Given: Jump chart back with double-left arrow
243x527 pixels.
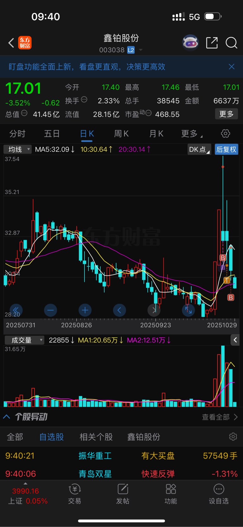Looking at the screenshot, I should [x=16, y=310].
